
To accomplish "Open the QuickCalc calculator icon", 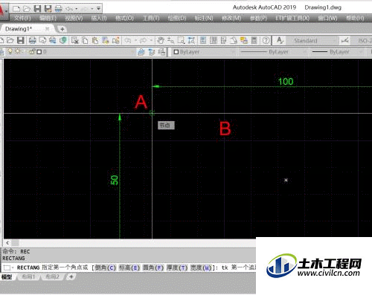I will [254, 40].
